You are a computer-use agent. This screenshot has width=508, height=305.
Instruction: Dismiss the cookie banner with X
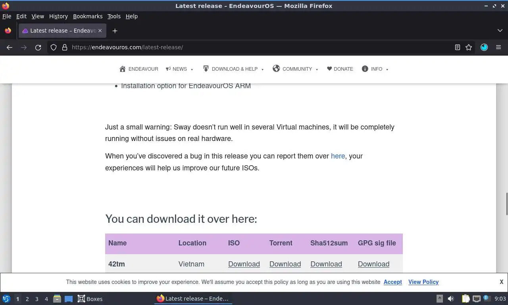501,282
